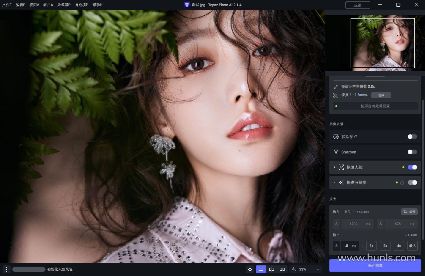Select the single view layout icon
The height and width of the screenshot is (276, 425).
click(261, 269)
